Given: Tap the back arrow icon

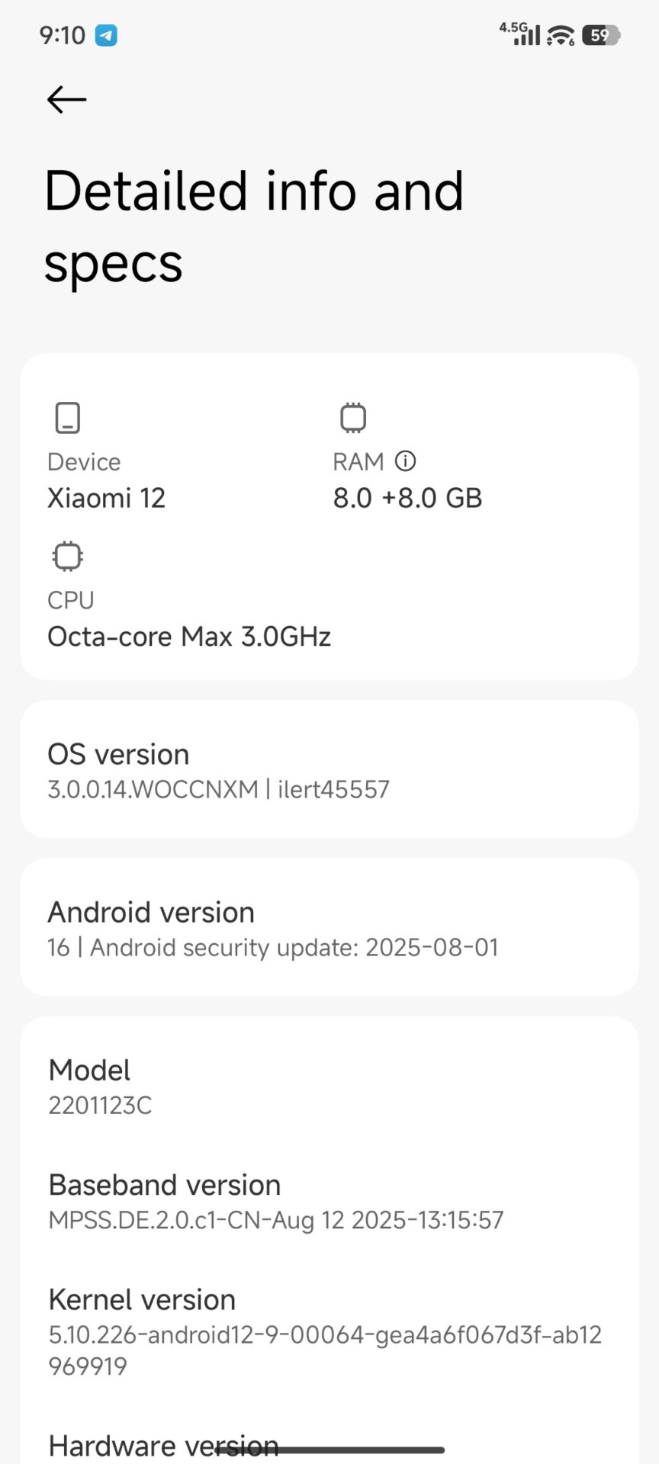Looking at the screenshot, I should (67, 99).
